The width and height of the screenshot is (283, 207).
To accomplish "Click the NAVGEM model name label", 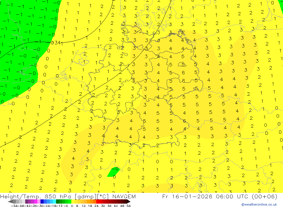I will [124, 196].
